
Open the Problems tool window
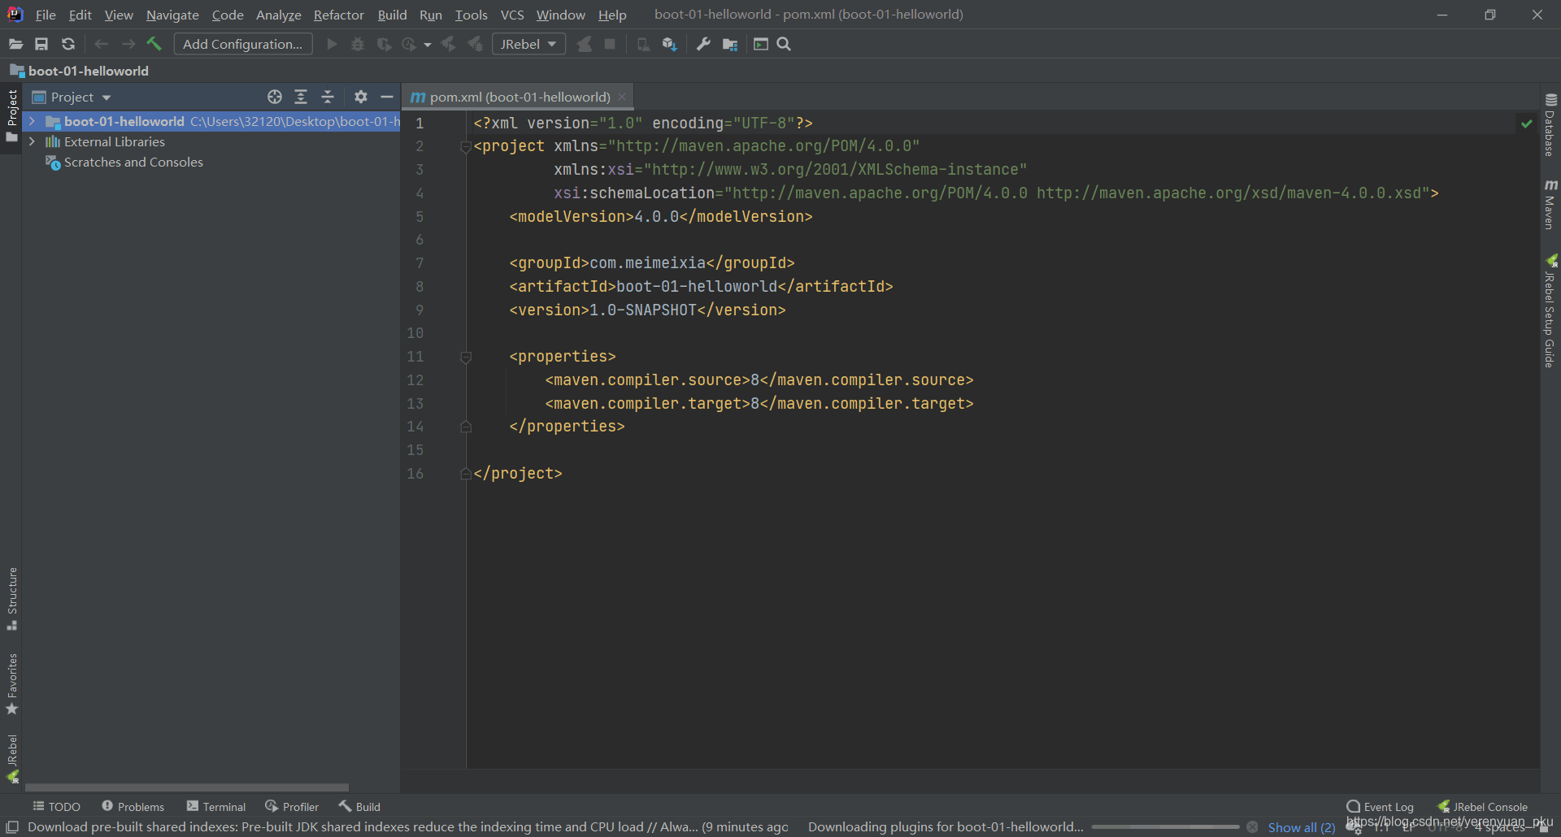133,806
